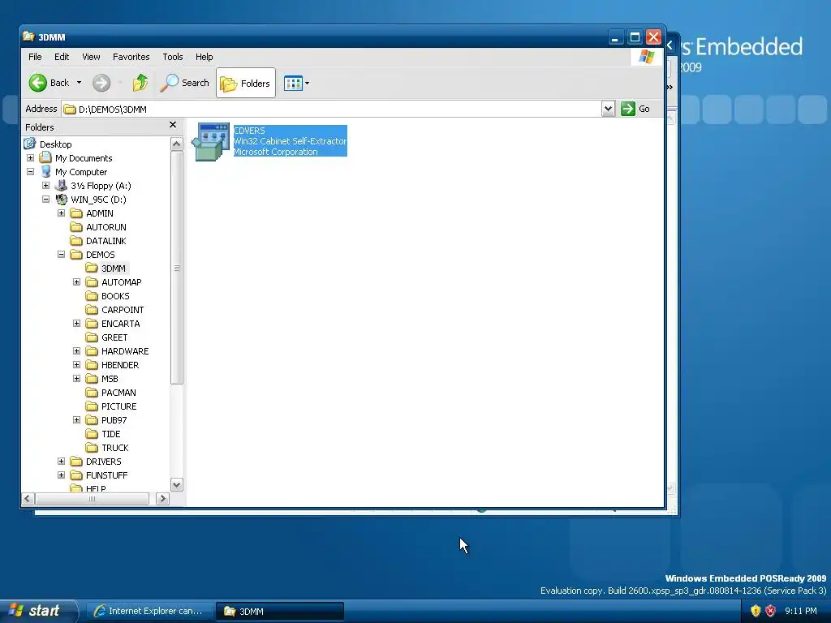831x623 pixels.
Task: Expand the HARDWARE folder node
Action: click(x=76, y=350)
